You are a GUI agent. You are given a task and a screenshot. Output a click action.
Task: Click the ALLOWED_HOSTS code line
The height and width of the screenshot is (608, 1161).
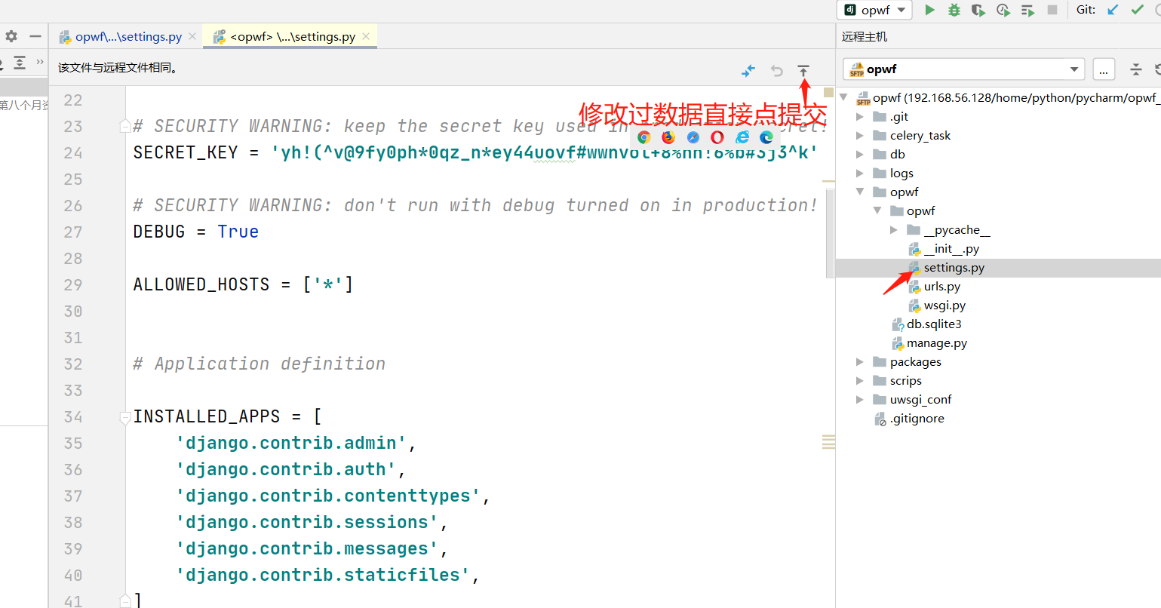pos(244,284)
